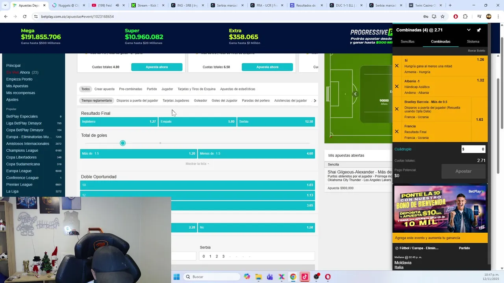Open Microsoft Teams from the taskbar
The width and height of the screenshot is (504, 283).
pos(270,277)
